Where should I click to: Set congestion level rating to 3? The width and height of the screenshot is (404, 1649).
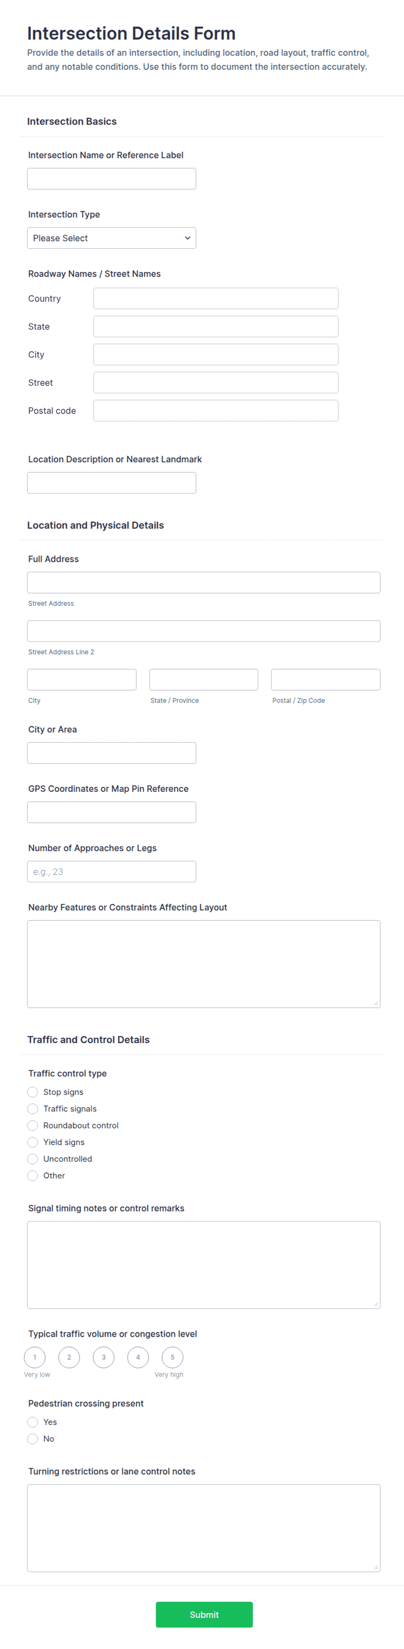tap(103, 1357)
